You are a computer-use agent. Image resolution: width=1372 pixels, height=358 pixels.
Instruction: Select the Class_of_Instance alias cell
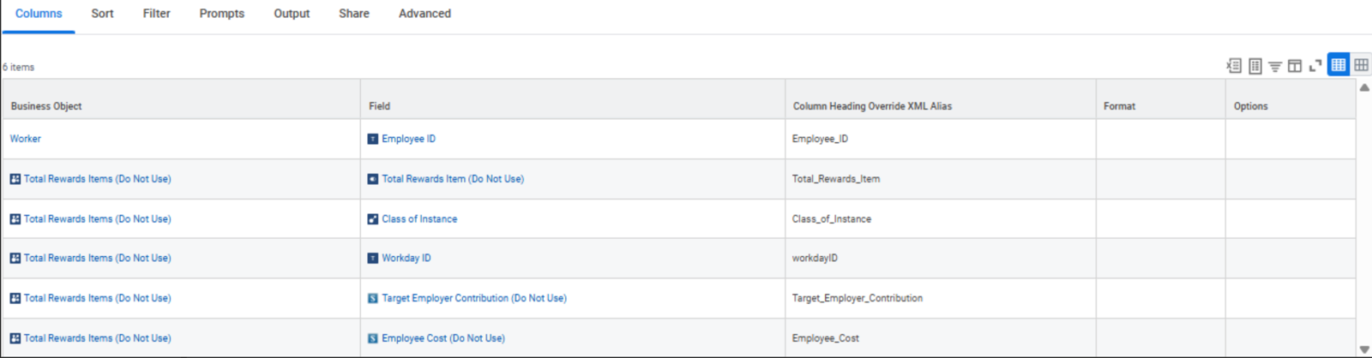(x=941, y=219)
